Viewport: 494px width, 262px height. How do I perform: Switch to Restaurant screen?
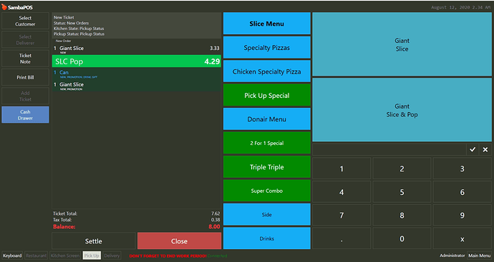pyautogui.click(x=37, y=256)
